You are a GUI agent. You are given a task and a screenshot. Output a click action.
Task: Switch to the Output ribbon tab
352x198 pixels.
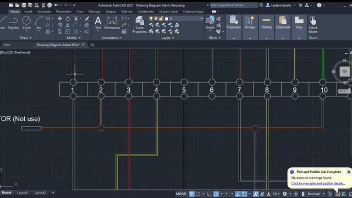111,12
